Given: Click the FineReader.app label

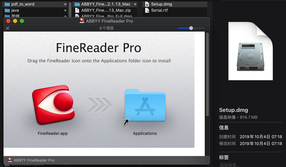Looking at the screenshot, I should (53, 133).
